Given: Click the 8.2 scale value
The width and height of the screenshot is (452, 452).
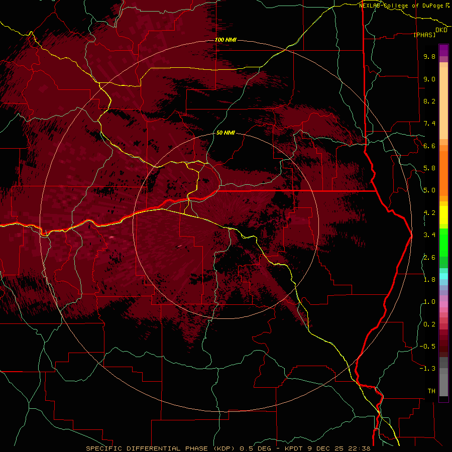Looking at the screenshot, I should coord(429,101).
